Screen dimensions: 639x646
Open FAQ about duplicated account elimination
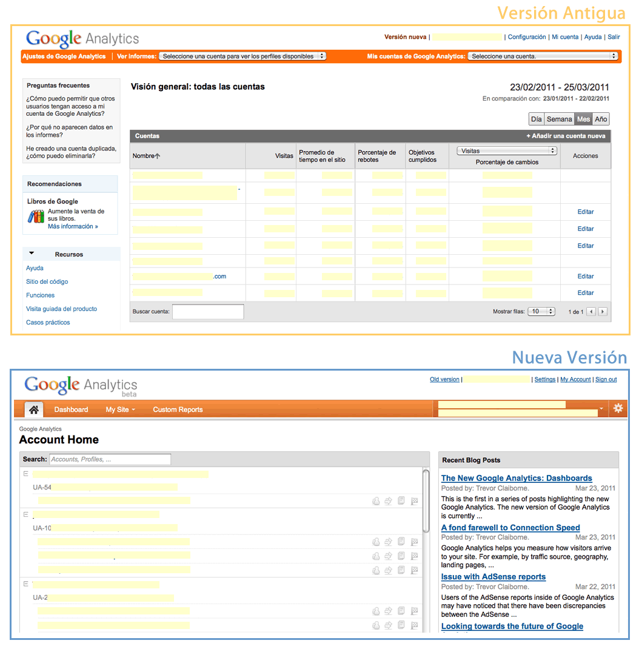pyautogui.click(x=71, y=152)
